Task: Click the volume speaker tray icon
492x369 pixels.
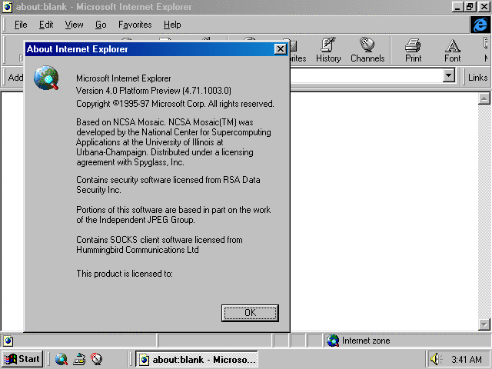Action: [436, 359]
